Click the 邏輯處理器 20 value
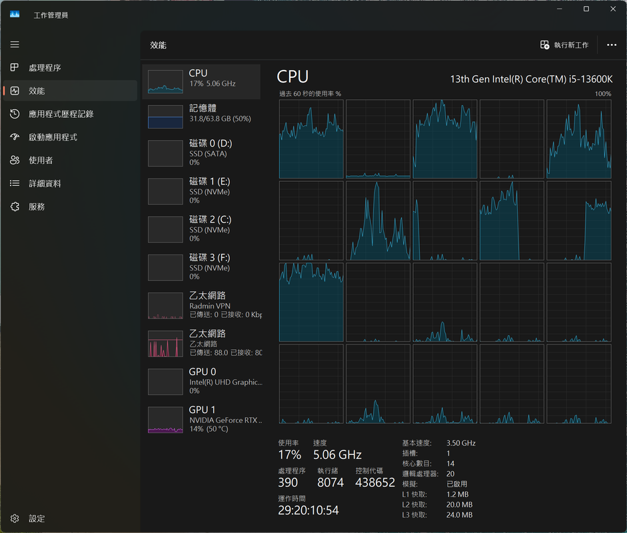 point(450,474)
